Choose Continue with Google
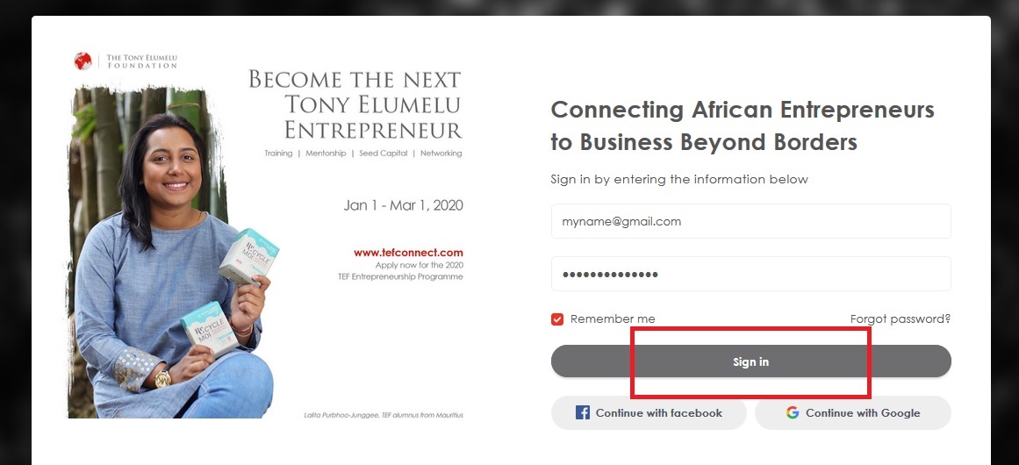Image resolution: width=1019 pixels, height=465 pixels. [853, 412]
